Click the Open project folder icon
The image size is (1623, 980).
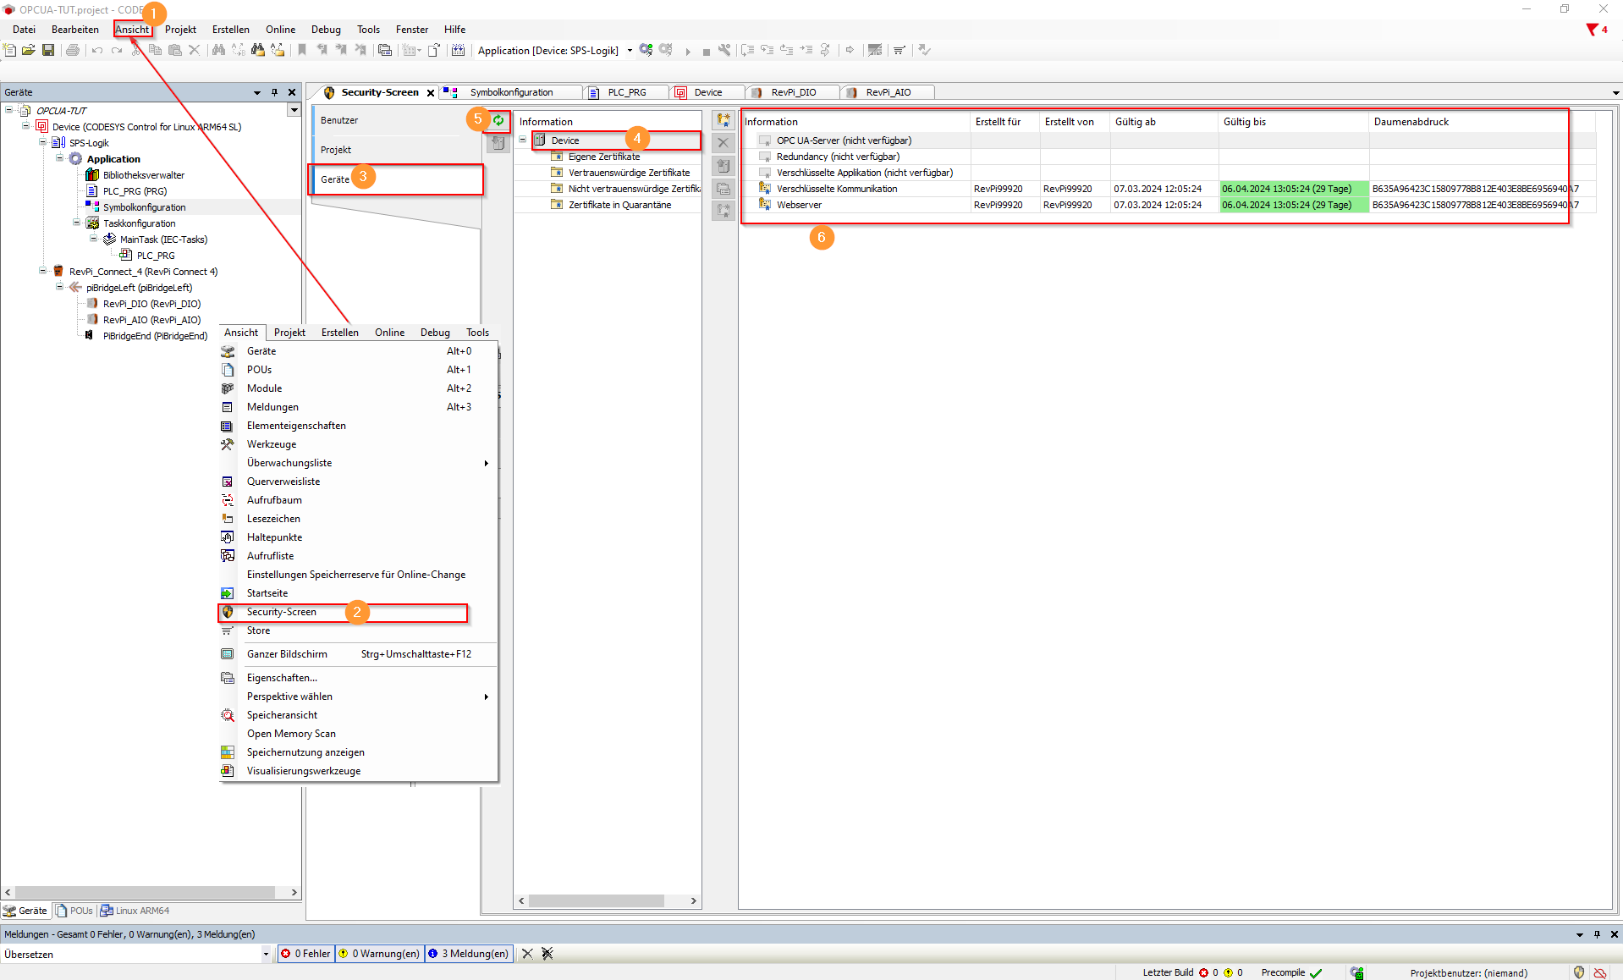29,50
